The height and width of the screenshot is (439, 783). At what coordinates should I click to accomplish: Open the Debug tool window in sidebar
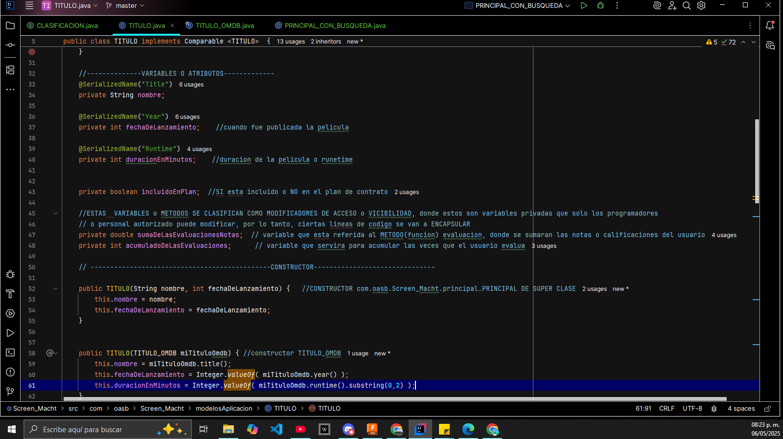pyautogui.click(x=10, y=274)
